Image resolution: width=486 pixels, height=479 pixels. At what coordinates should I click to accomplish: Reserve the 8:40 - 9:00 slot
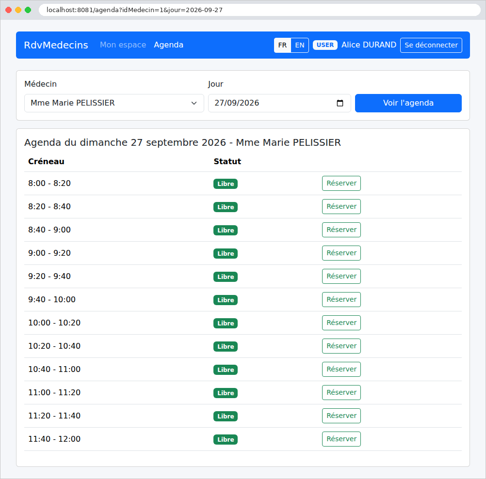pos(341,230)
